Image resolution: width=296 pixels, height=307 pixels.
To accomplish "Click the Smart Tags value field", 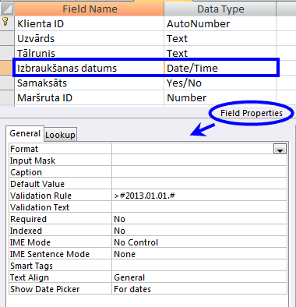I will 199,266.
